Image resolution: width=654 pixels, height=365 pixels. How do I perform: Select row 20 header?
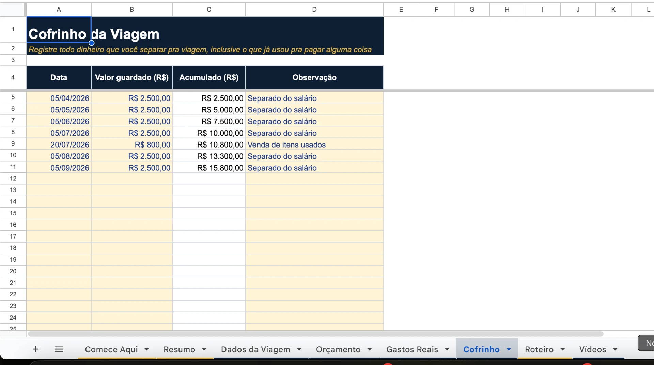(13, 271)
